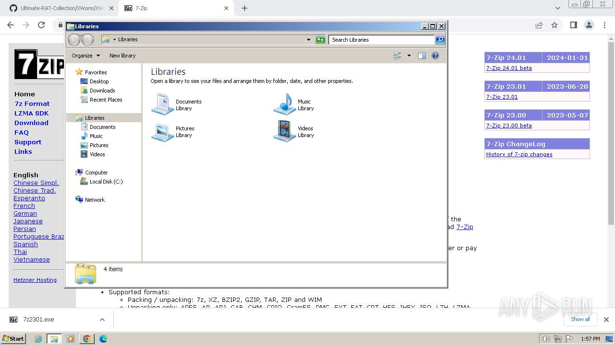Toggle Chrome side panel icon
Image resolution: width=615 pixels, height=345 pixels.
573,25
